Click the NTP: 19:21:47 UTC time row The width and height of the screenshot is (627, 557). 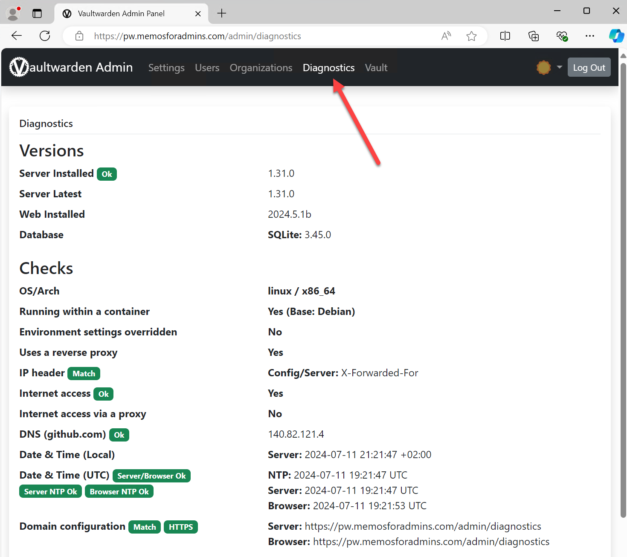338,475
